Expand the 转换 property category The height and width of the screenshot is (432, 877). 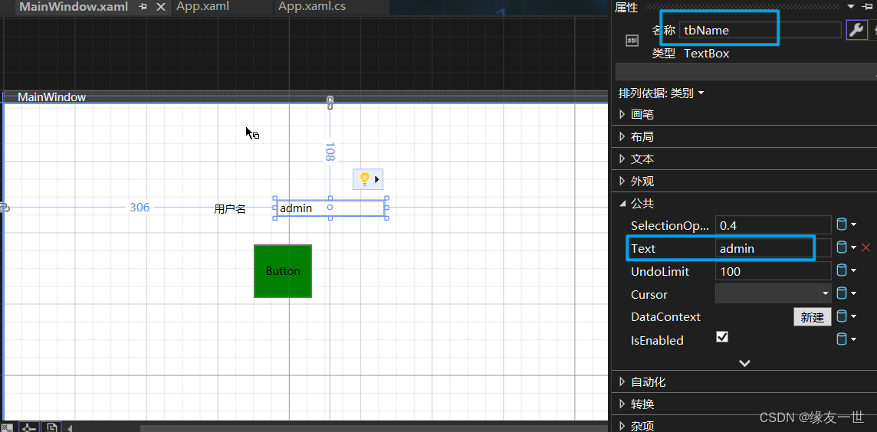pyautogui.click(x=622, y=404)
